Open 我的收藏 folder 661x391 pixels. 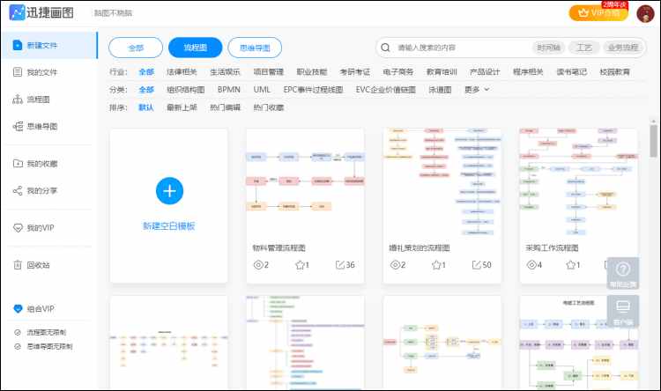(x=35, y=164)
